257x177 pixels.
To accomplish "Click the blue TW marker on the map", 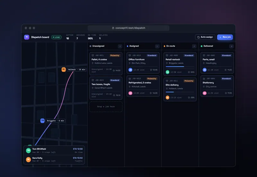I will (x=42, y=121).
